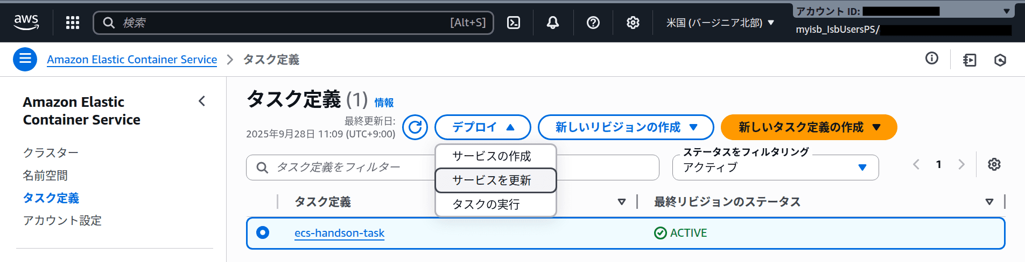1025x262 pixels.
Task: Open the side panel toggle icon beside info
Action: (x=970, y=60)
